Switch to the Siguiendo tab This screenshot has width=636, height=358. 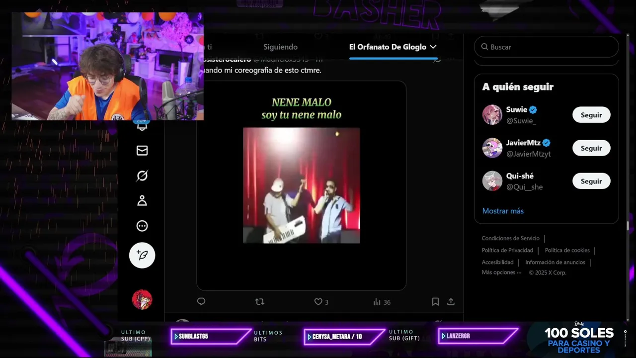pyautogui.click(x=280, y=47)
